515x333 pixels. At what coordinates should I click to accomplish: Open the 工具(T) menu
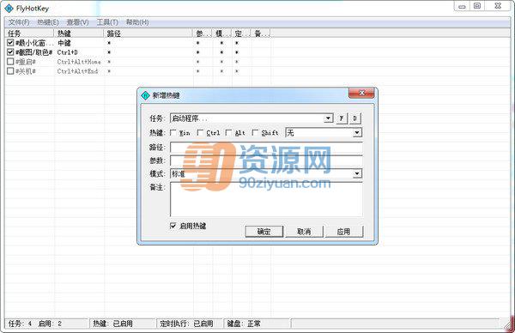(107, 22)
